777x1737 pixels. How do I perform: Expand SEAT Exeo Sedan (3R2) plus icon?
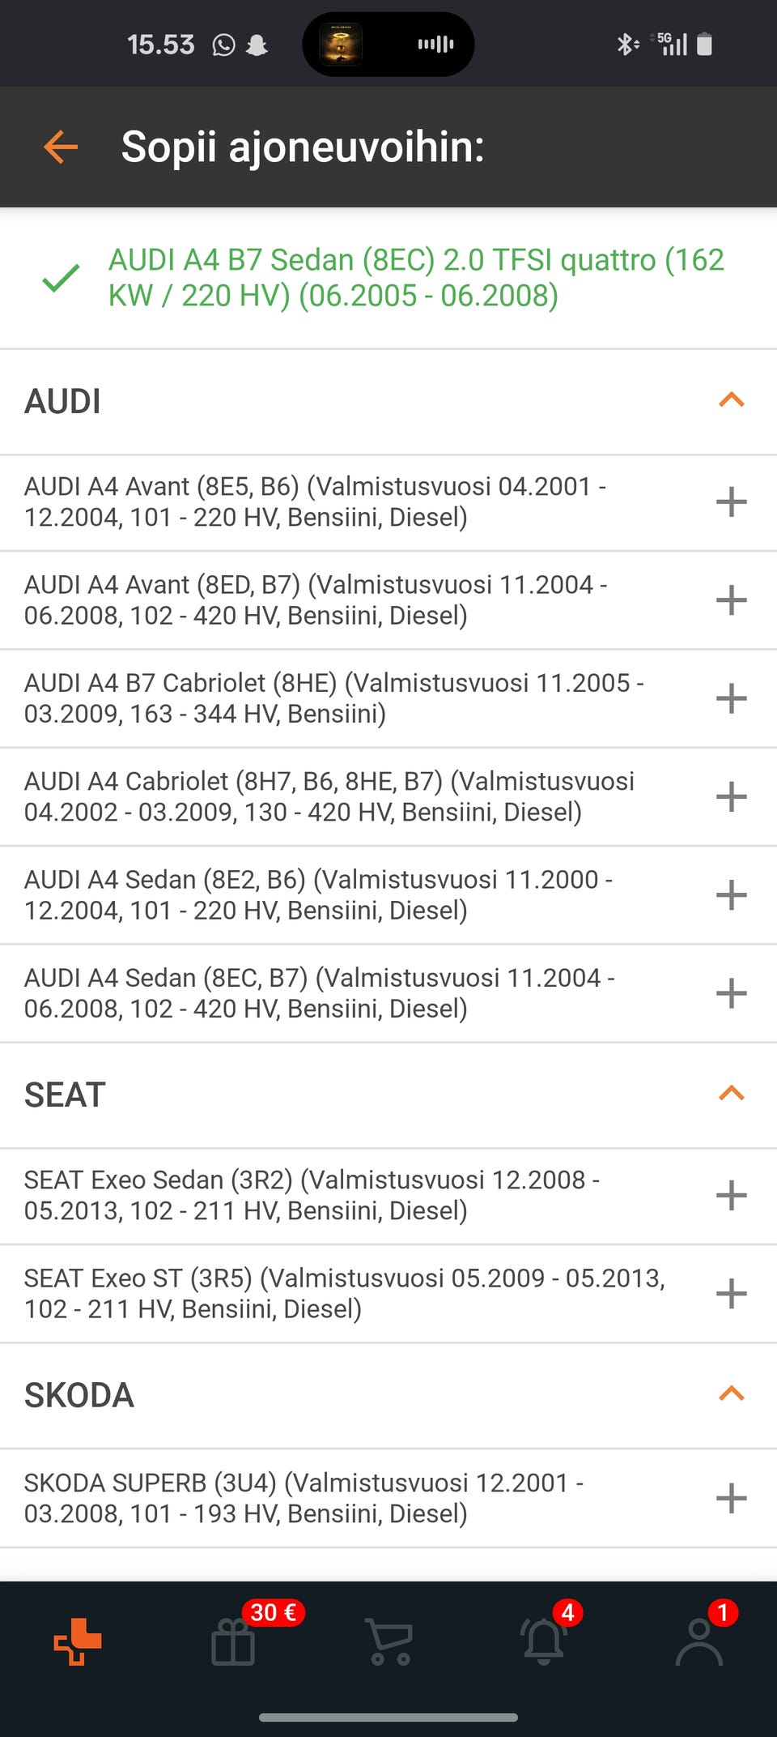[x=731, y=1195]
